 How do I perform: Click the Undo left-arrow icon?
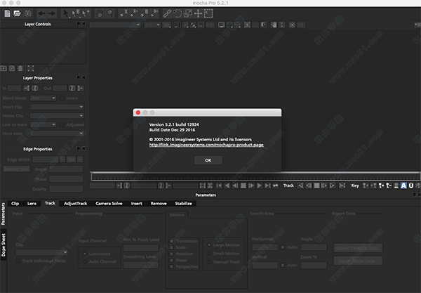[41, 13]
